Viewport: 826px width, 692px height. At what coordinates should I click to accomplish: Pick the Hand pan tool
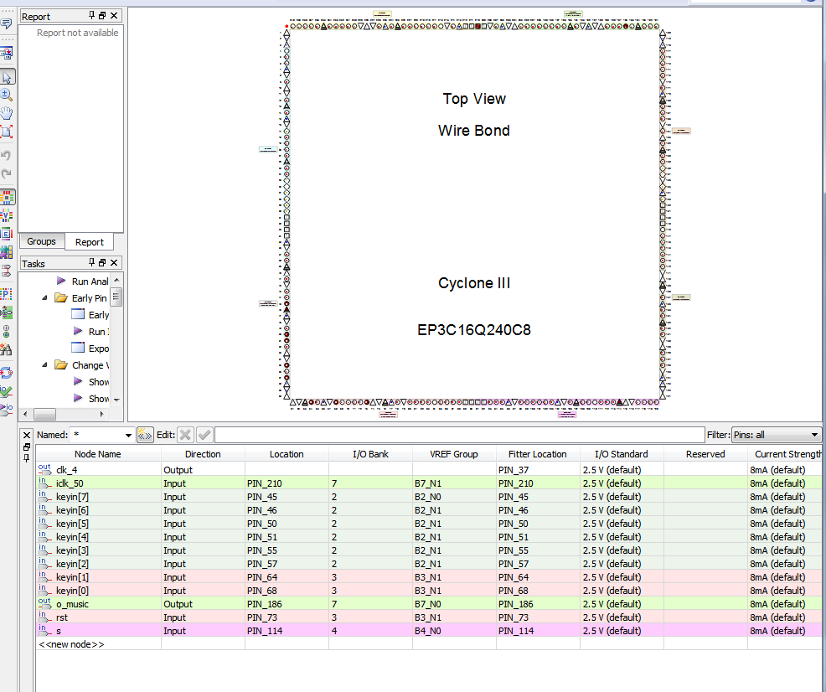tap(8, 114)
